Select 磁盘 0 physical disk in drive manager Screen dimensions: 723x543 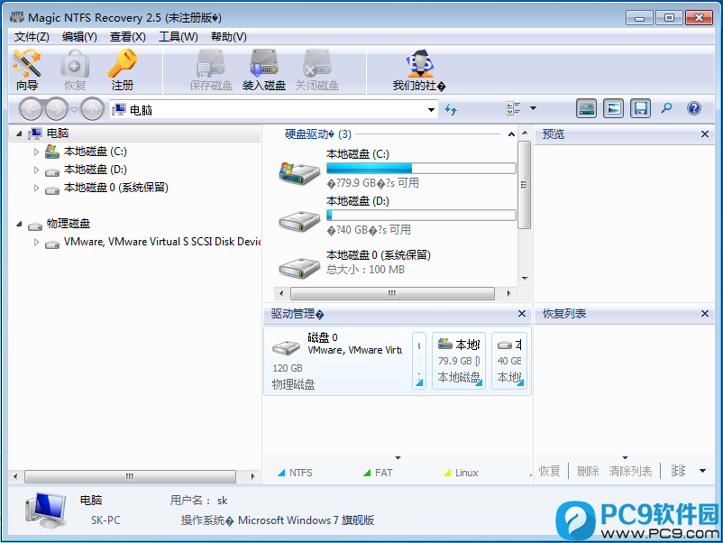338,361
